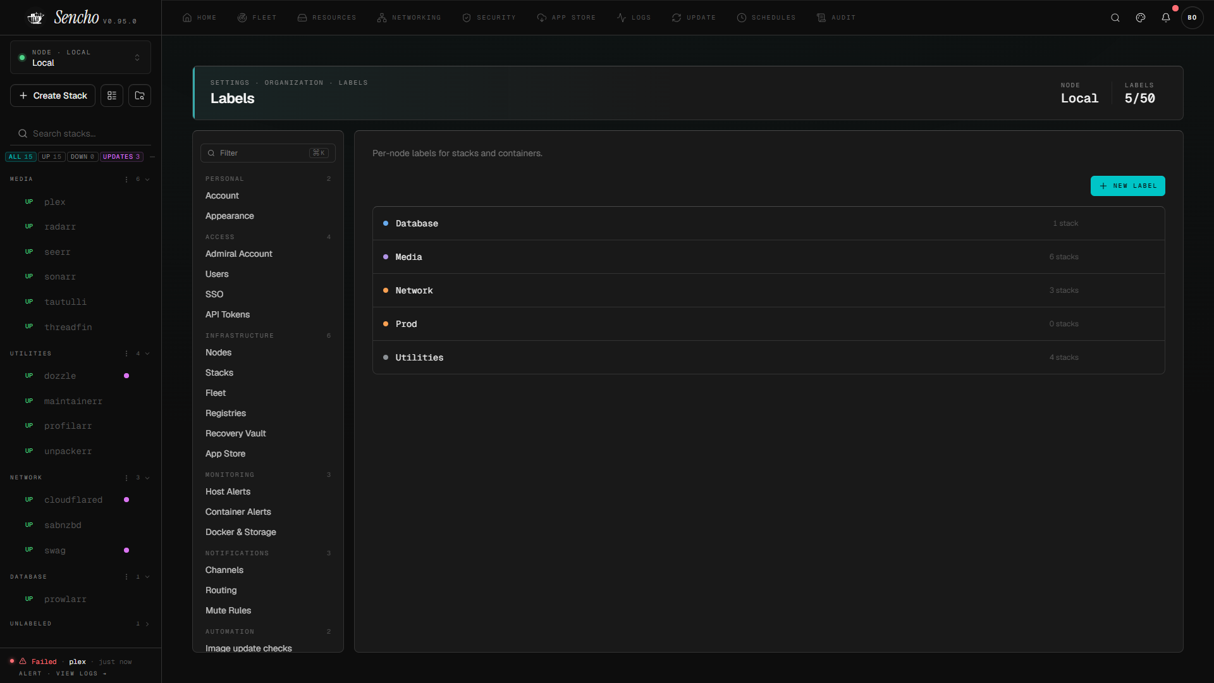Go to Resources in the top navigation
Screen dimensions: 1214x683
click(327, 18)
